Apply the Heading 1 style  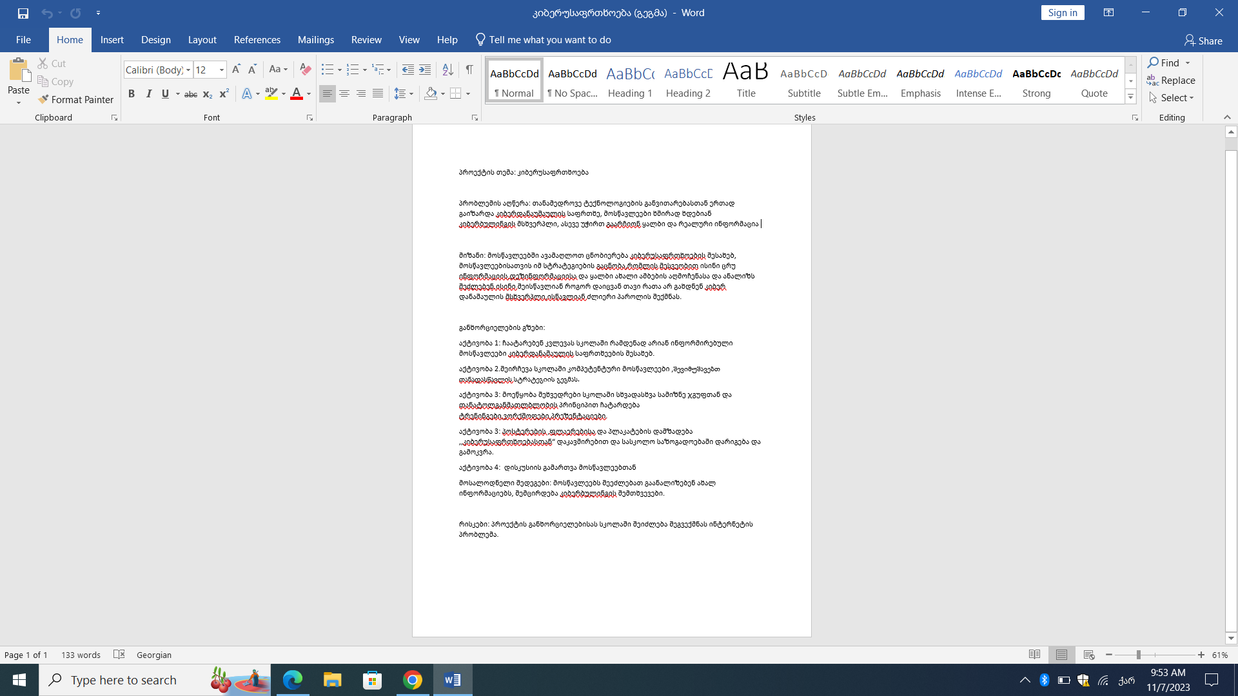pos(631,80)
